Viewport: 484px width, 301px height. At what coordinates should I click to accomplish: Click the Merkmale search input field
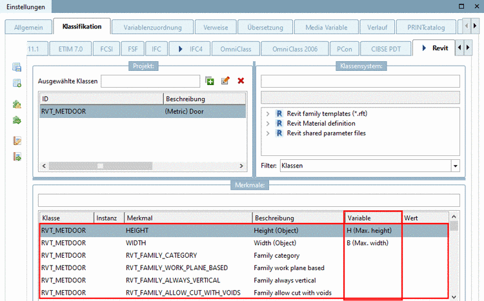[249, 200]
